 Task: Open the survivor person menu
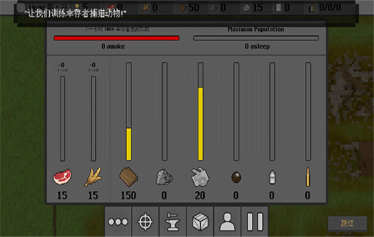pyautogui.click(x=228, y=222)
